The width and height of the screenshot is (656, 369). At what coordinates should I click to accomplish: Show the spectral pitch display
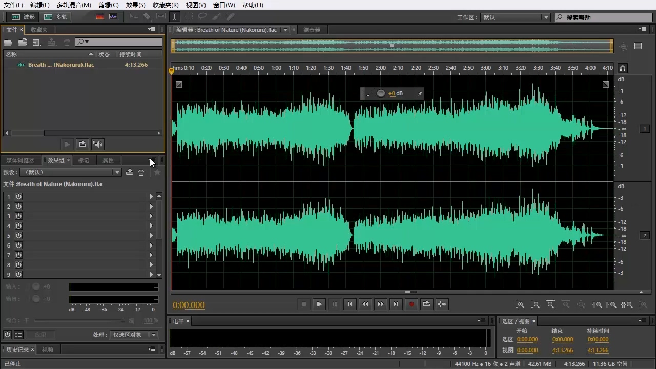click(113, 17)
